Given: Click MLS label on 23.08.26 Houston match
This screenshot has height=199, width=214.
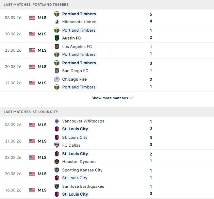Looking at the screenshot, I should click(42, 157).
